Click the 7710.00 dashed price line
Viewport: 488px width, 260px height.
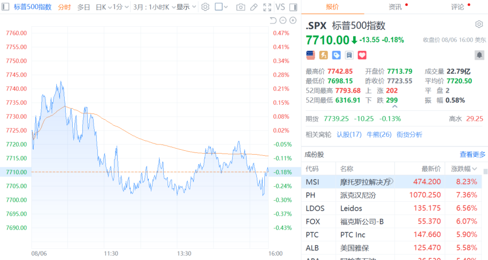pyautogui.click(x=150, y=172)
